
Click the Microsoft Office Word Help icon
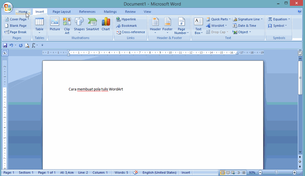[x=299, y=12]
